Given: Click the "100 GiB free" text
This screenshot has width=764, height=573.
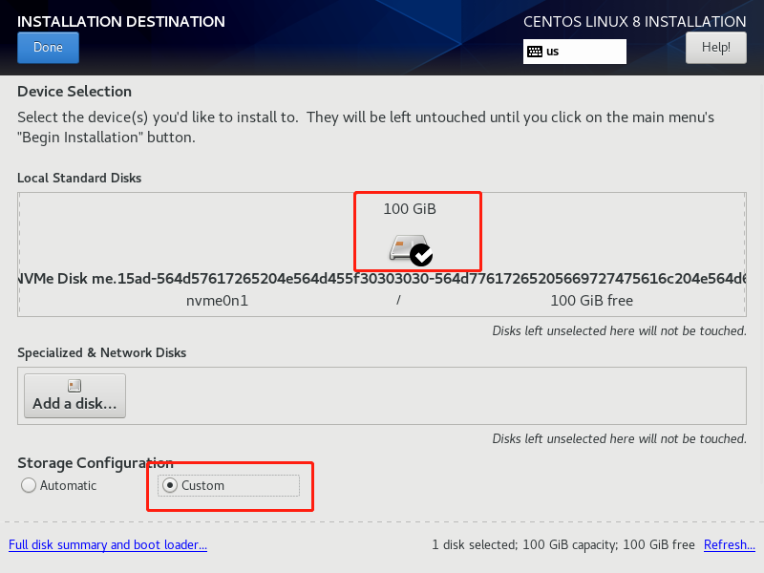Looking at the screenshot, I should click(x=591, y=300).
